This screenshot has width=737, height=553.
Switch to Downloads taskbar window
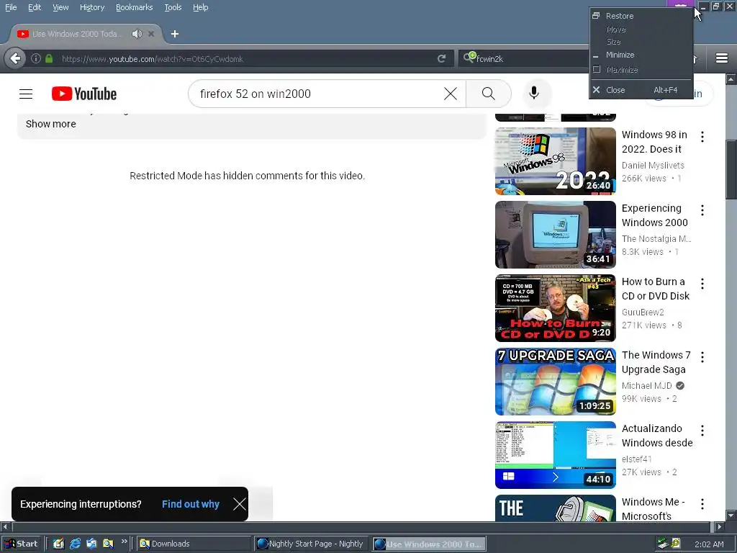pyautogui.click(x=194, y=544)
